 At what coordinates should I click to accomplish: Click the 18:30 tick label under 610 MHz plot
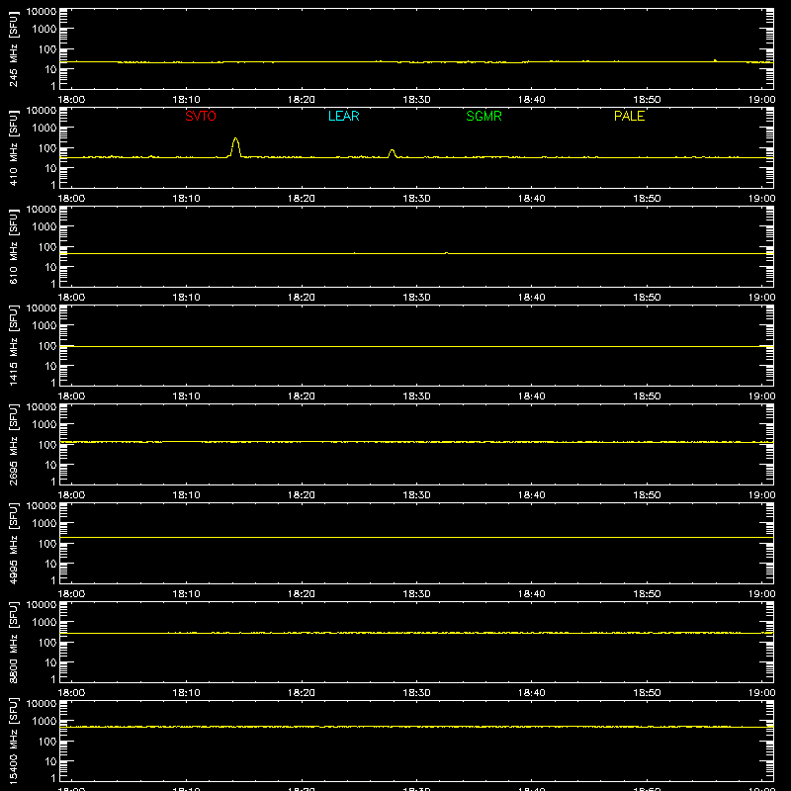[x=416, y=298]
